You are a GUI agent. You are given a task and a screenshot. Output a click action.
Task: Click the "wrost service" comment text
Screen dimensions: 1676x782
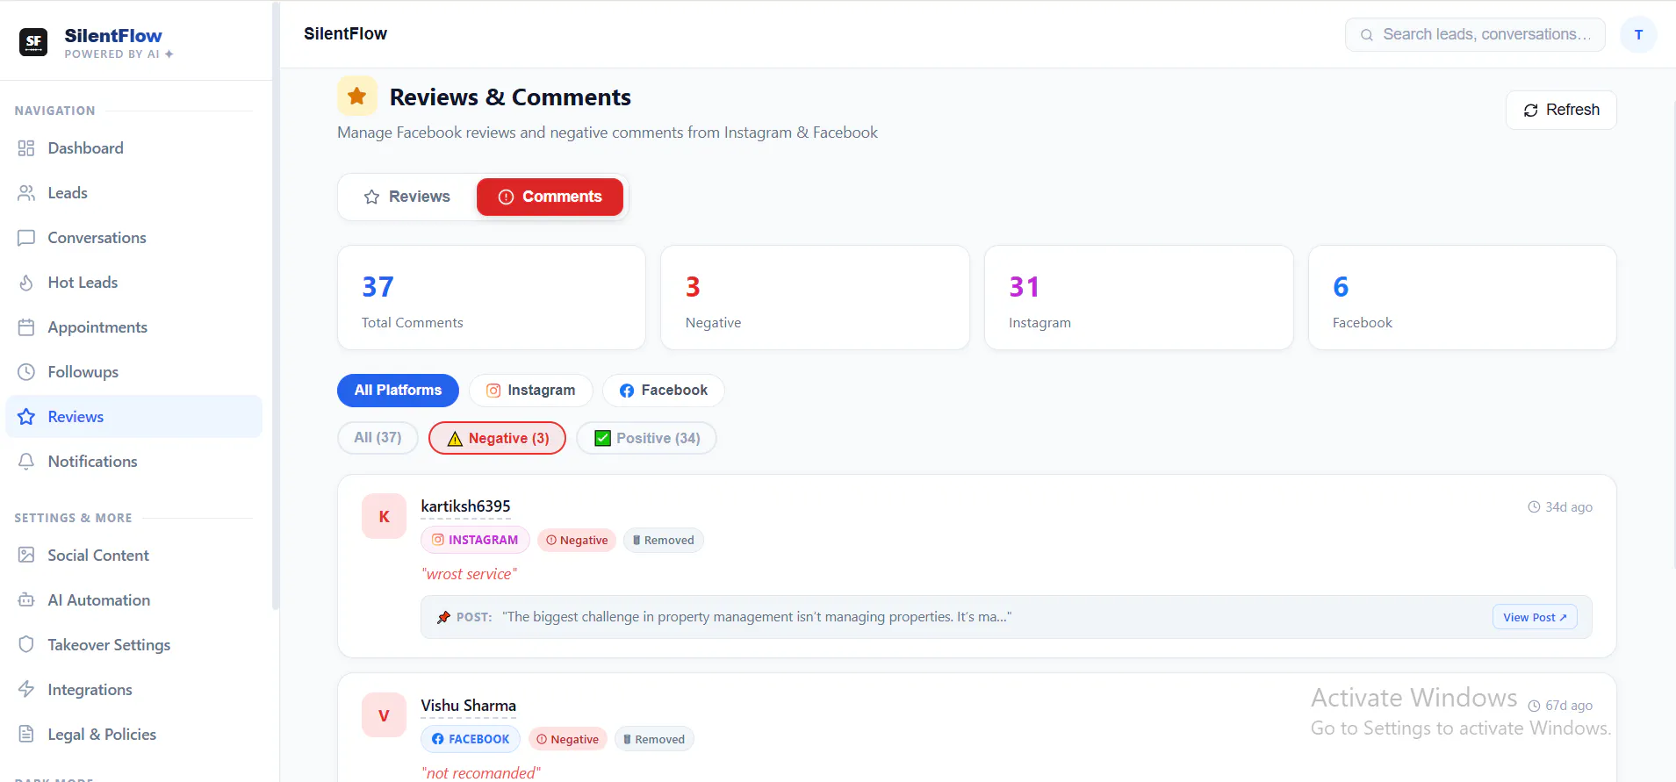coord(469,574)
